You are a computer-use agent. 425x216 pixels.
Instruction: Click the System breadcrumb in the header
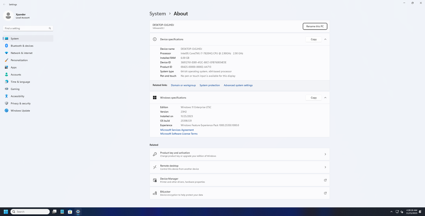click(x=158, y=14)
